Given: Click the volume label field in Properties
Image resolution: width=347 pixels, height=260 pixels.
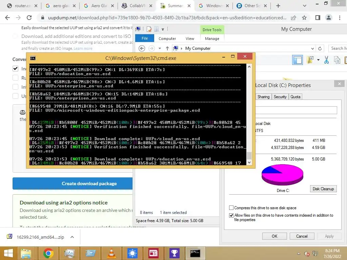Looking at the screenshot, I should (296, 110).
